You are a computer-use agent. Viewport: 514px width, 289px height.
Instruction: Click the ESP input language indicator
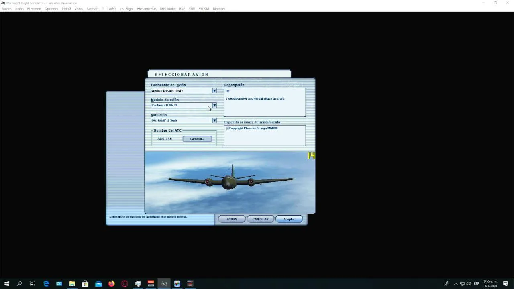pos(477,284)
